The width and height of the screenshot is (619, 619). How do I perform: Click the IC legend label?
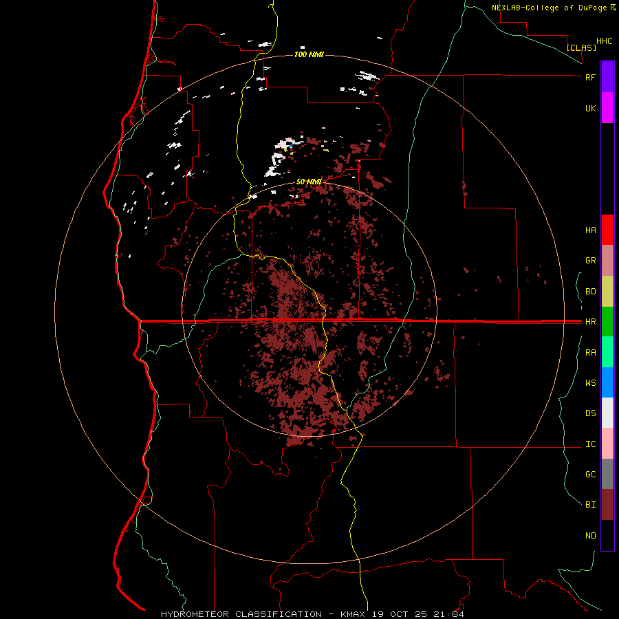click(x=590, y=444)
